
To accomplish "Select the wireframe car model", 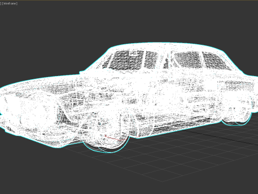I will [129, 98].
